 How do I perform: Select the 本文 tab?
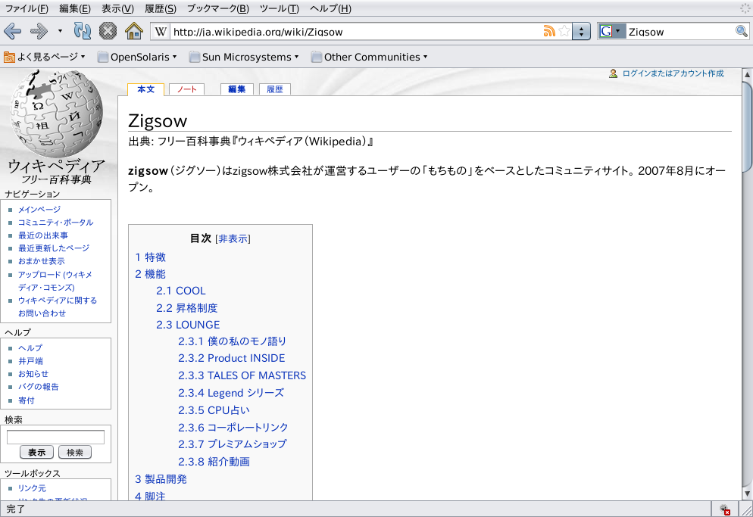coord(146,89)
